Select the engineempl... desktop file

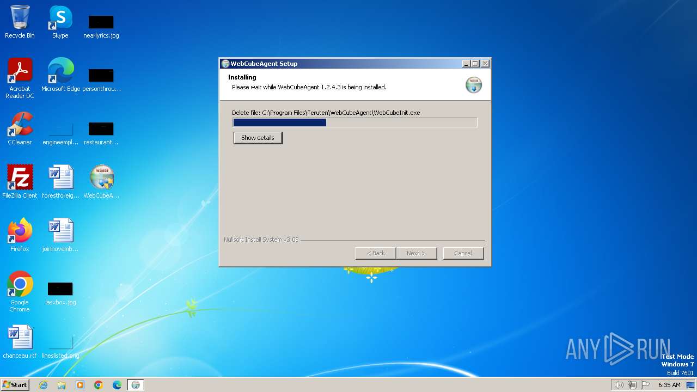tap(60, 133)
